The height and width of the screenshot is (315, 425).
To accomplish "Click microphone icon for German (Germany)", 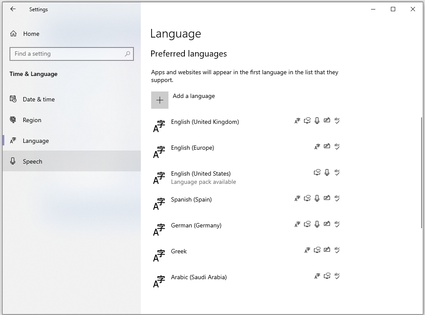I will tap(317, 224).
